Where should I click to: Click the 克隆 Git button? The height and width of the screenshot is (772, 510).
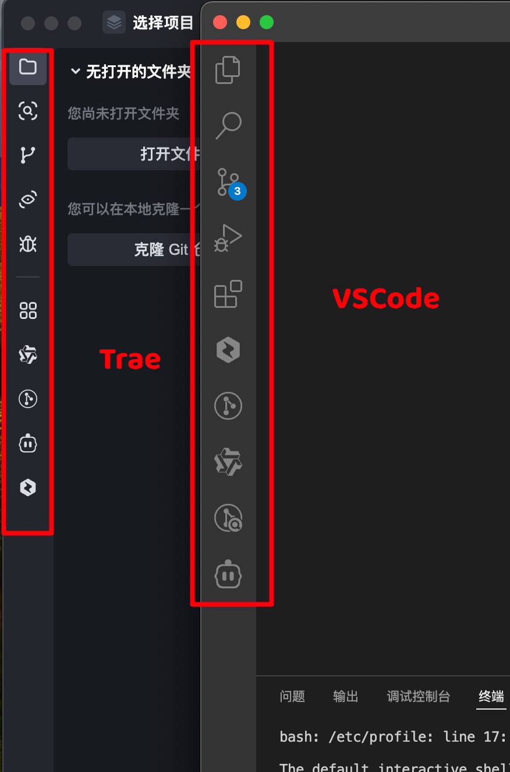(x=134, y=250)
